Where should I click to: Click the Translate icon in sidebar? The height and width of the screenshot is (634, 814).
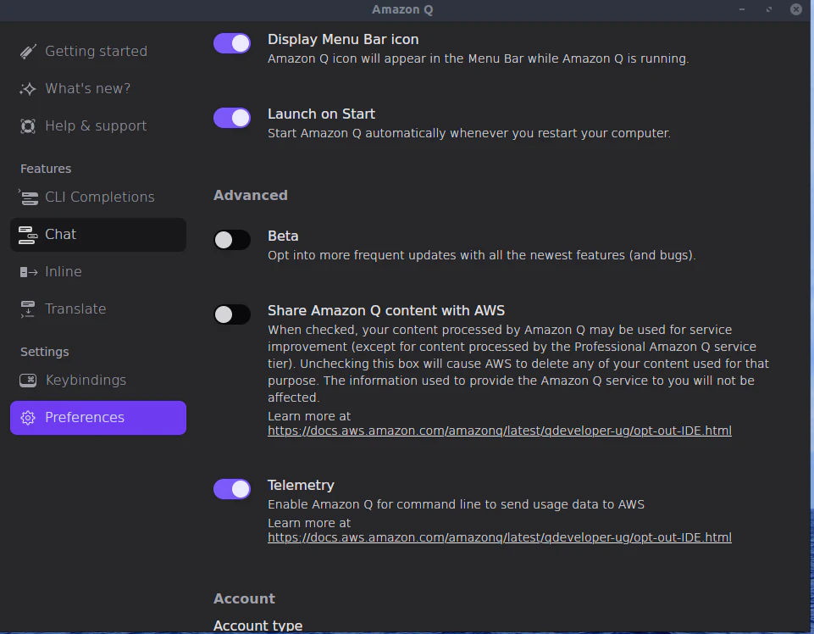(27, 309)
